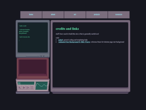Navigate to the projects page
The image size is (146, 110).
tap(97, 14)
